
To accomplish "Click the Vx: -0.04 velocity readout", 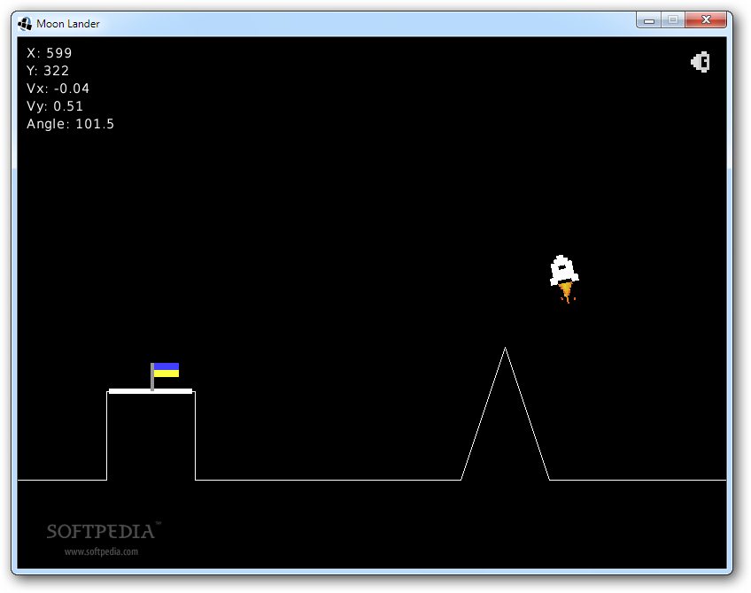I will tap(58, 88).
